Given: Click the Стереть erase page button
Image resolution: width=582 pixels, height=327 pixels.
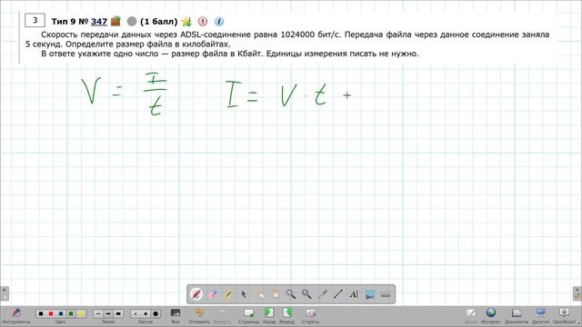Looking at the screenshot, I should tap(310, 316).
